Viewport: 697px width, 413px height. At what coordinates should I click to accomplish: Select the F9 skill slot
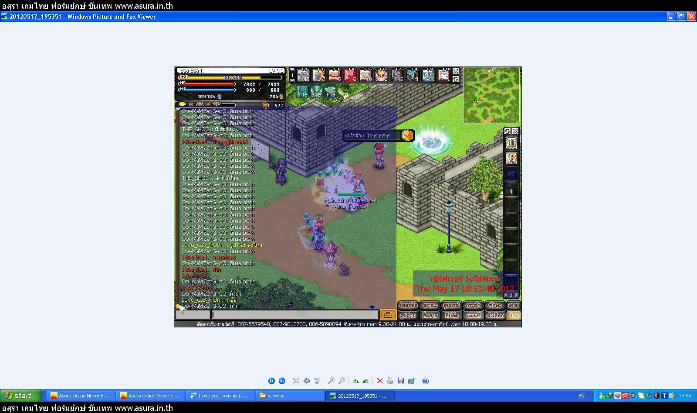[429, 75]
